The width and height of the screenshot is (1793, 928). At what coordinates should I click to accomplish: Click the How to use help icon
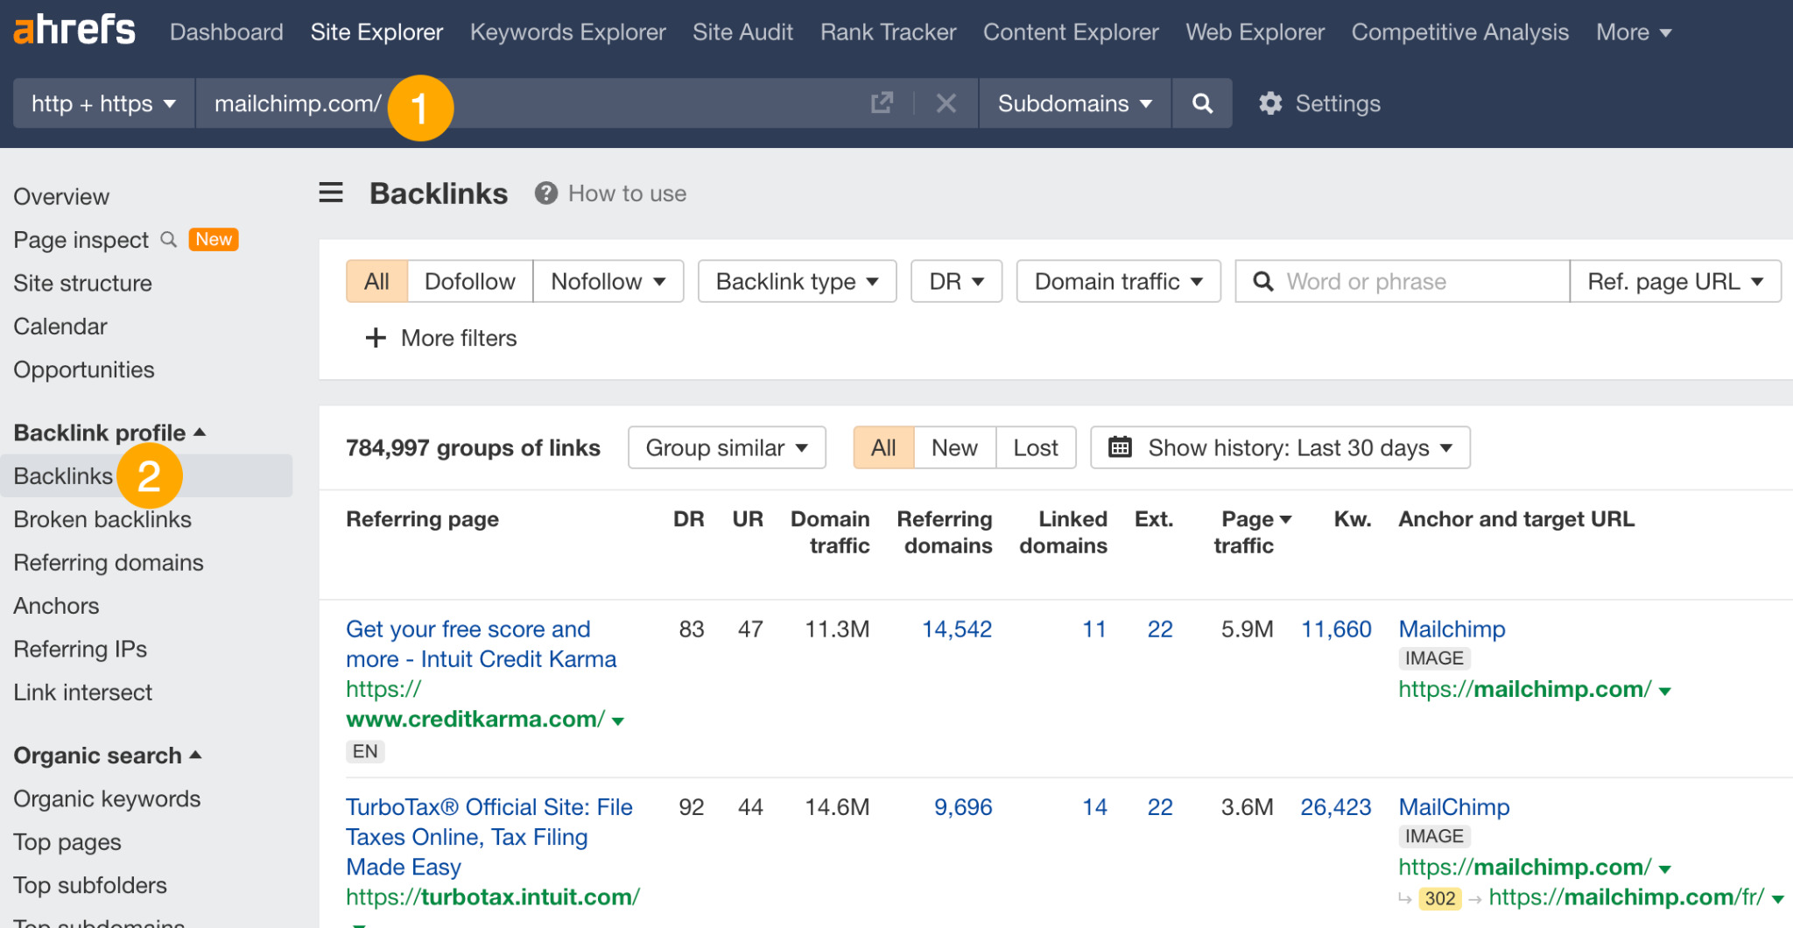click(x=545, y=193)
